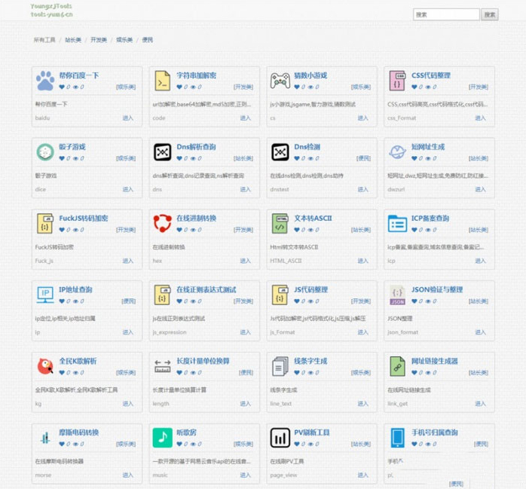Select the gamepad icon for 猜数小游戏
Viewport: 526px width, 489px height.
[280, 81]
